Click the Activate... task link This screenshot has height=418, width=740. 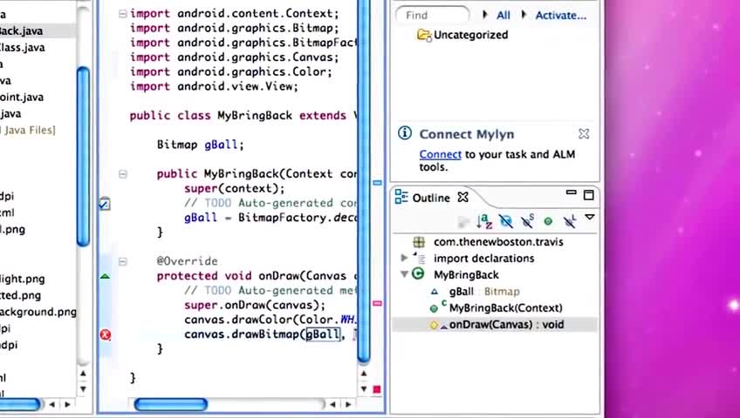[560, 16]
